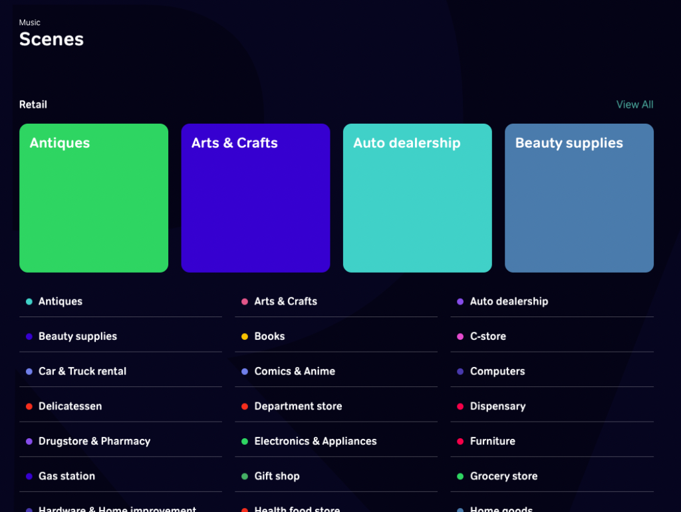This screenshot has height=512, width=681.
Task: Click the Scenes page heading
Action: (x=51, y=39)
